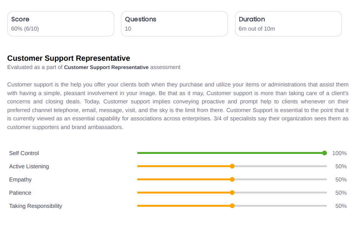Click the Empathy slider orange handle

pos(232,180)
